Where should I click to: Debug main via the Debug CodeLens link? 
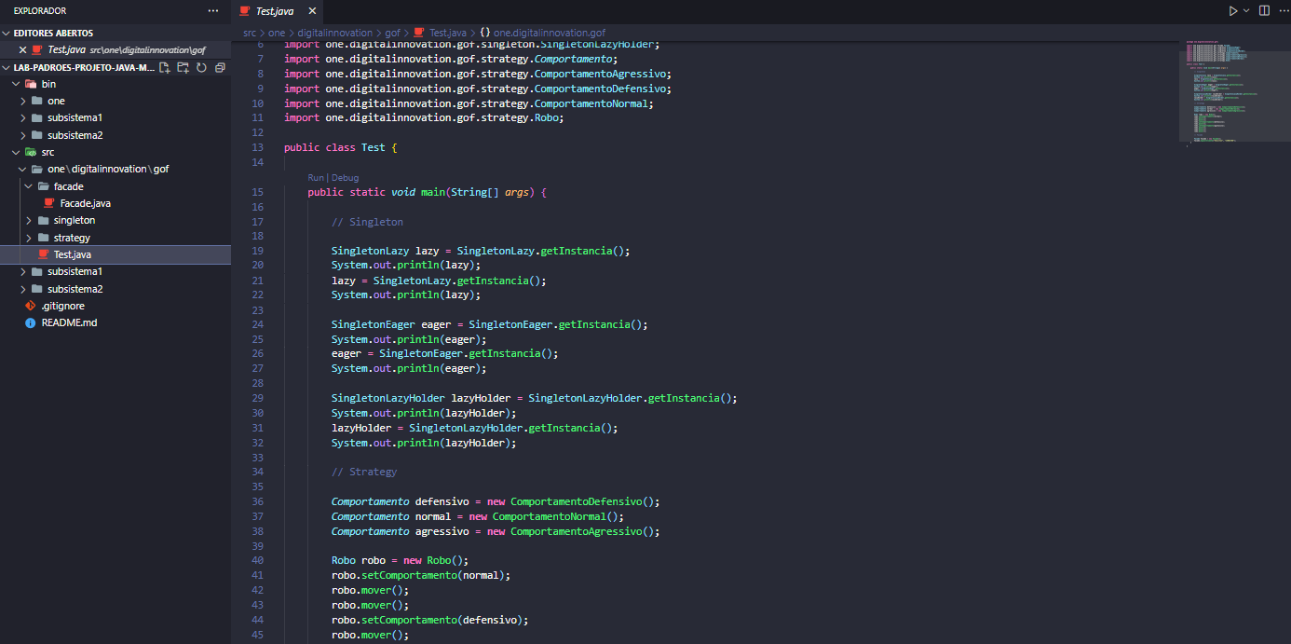[x=345, y=177]
